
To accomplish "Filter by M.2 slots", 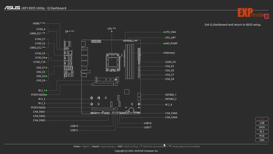I will 262,131.
